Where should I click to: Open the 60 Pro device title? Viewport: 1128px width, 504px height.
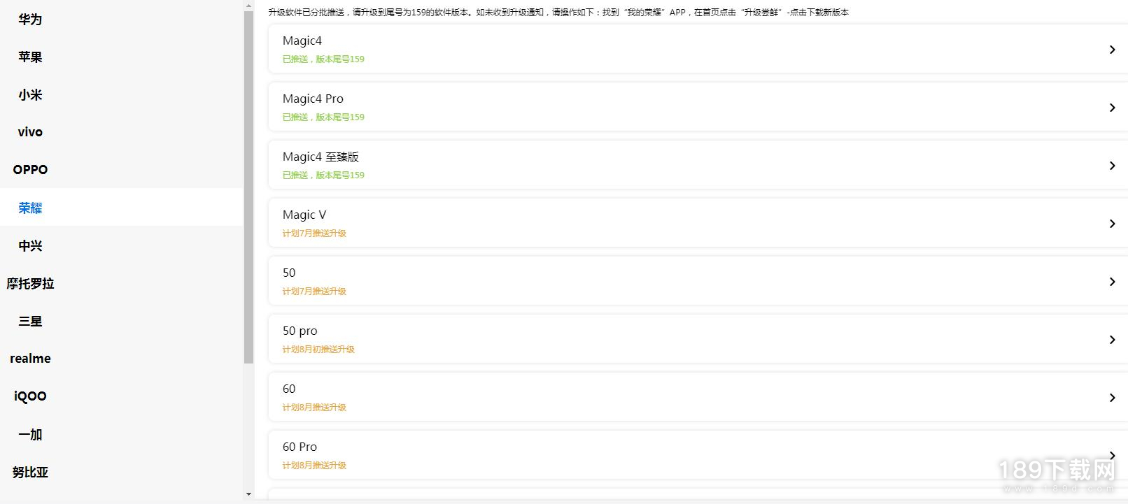[x=299, y=447]
